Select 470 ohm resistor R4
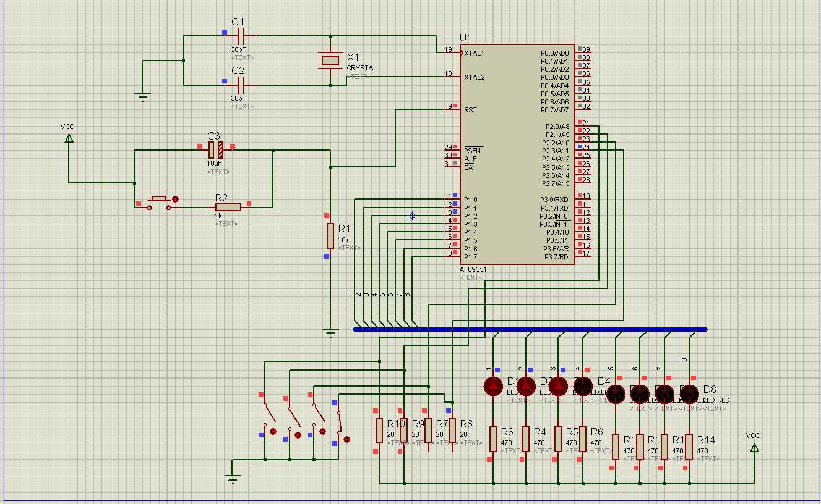This screenshot has height=504, width=821. 525,439
